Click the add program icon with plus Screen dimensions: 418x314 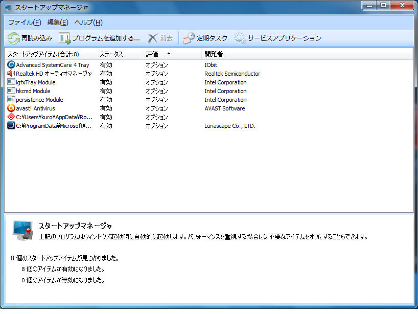tap(64, 38)
